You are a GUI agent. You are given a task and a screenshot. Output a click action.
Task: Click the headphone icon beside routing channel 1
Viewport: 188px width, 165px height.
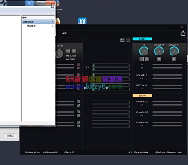coord(87,67)
